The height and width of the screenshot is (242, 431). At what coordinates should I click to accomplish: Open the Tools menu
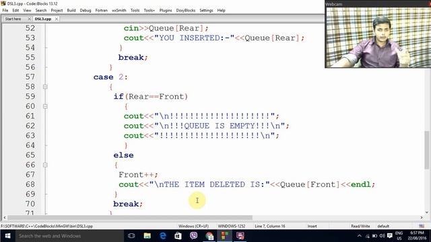pos(135,11)
